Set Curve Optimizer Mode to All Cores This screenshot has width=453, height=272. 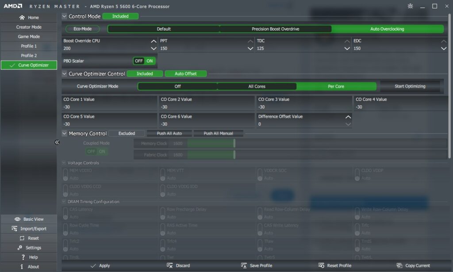[x=257, y=86]
